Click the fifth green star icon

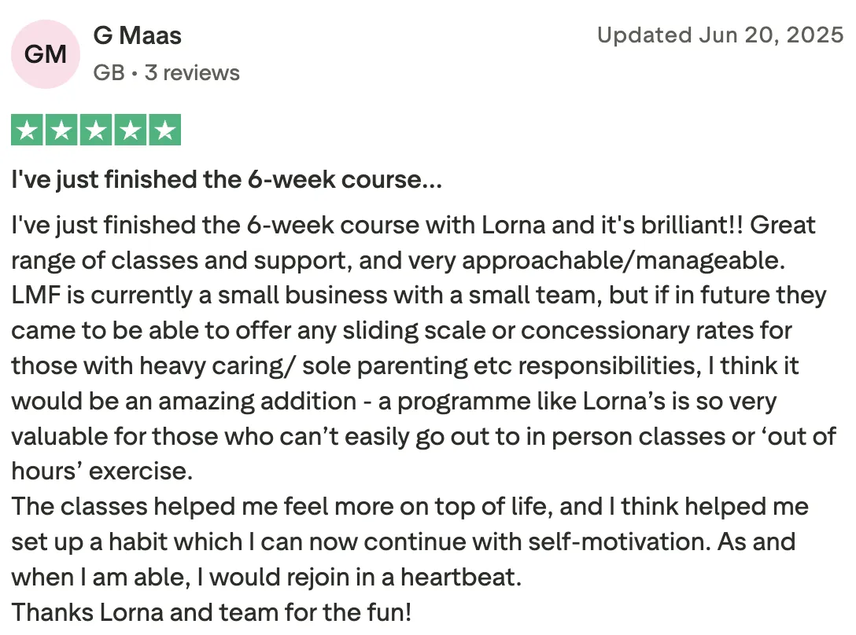point(165,130)
